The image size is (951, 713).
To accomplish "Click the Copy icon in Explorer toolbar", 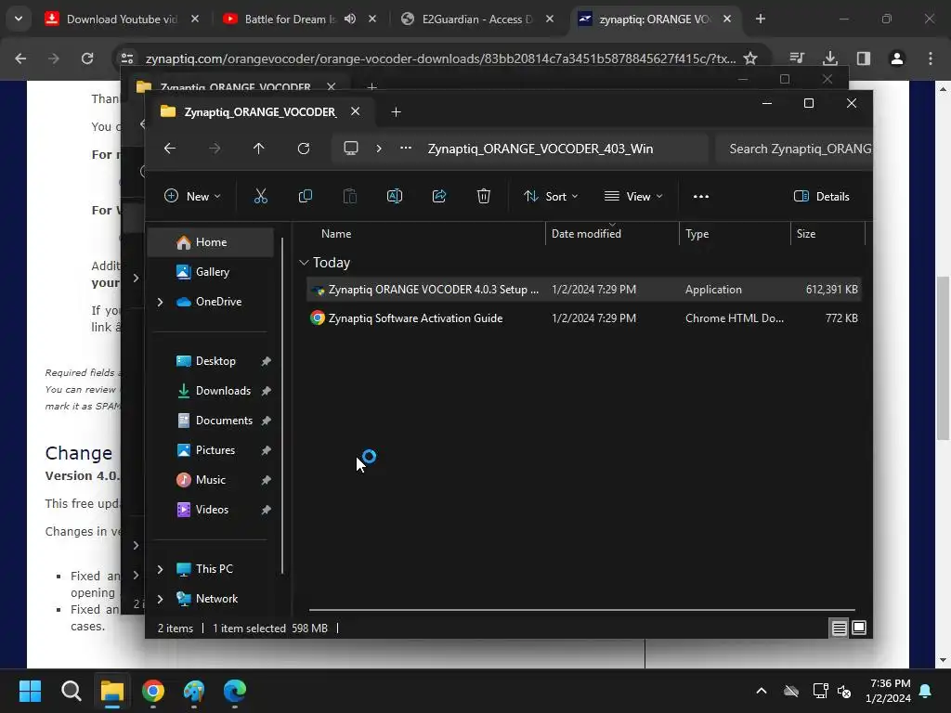I will tap(305, 196).
